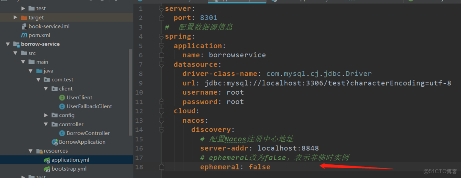
Task: Click the controller package icon
Action: (55, 124)
